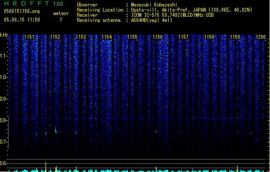Click the kHz axis unit label
The image size is (270, 172).
(x=4, y=35)
